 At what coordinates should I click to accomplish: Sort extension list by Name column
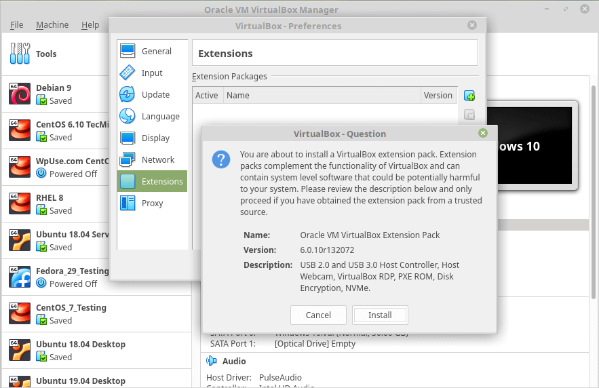pos(322,95)
